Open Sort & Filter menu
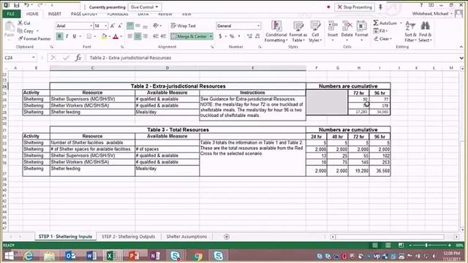Screen dimensions: 468x263 [410, 31]
